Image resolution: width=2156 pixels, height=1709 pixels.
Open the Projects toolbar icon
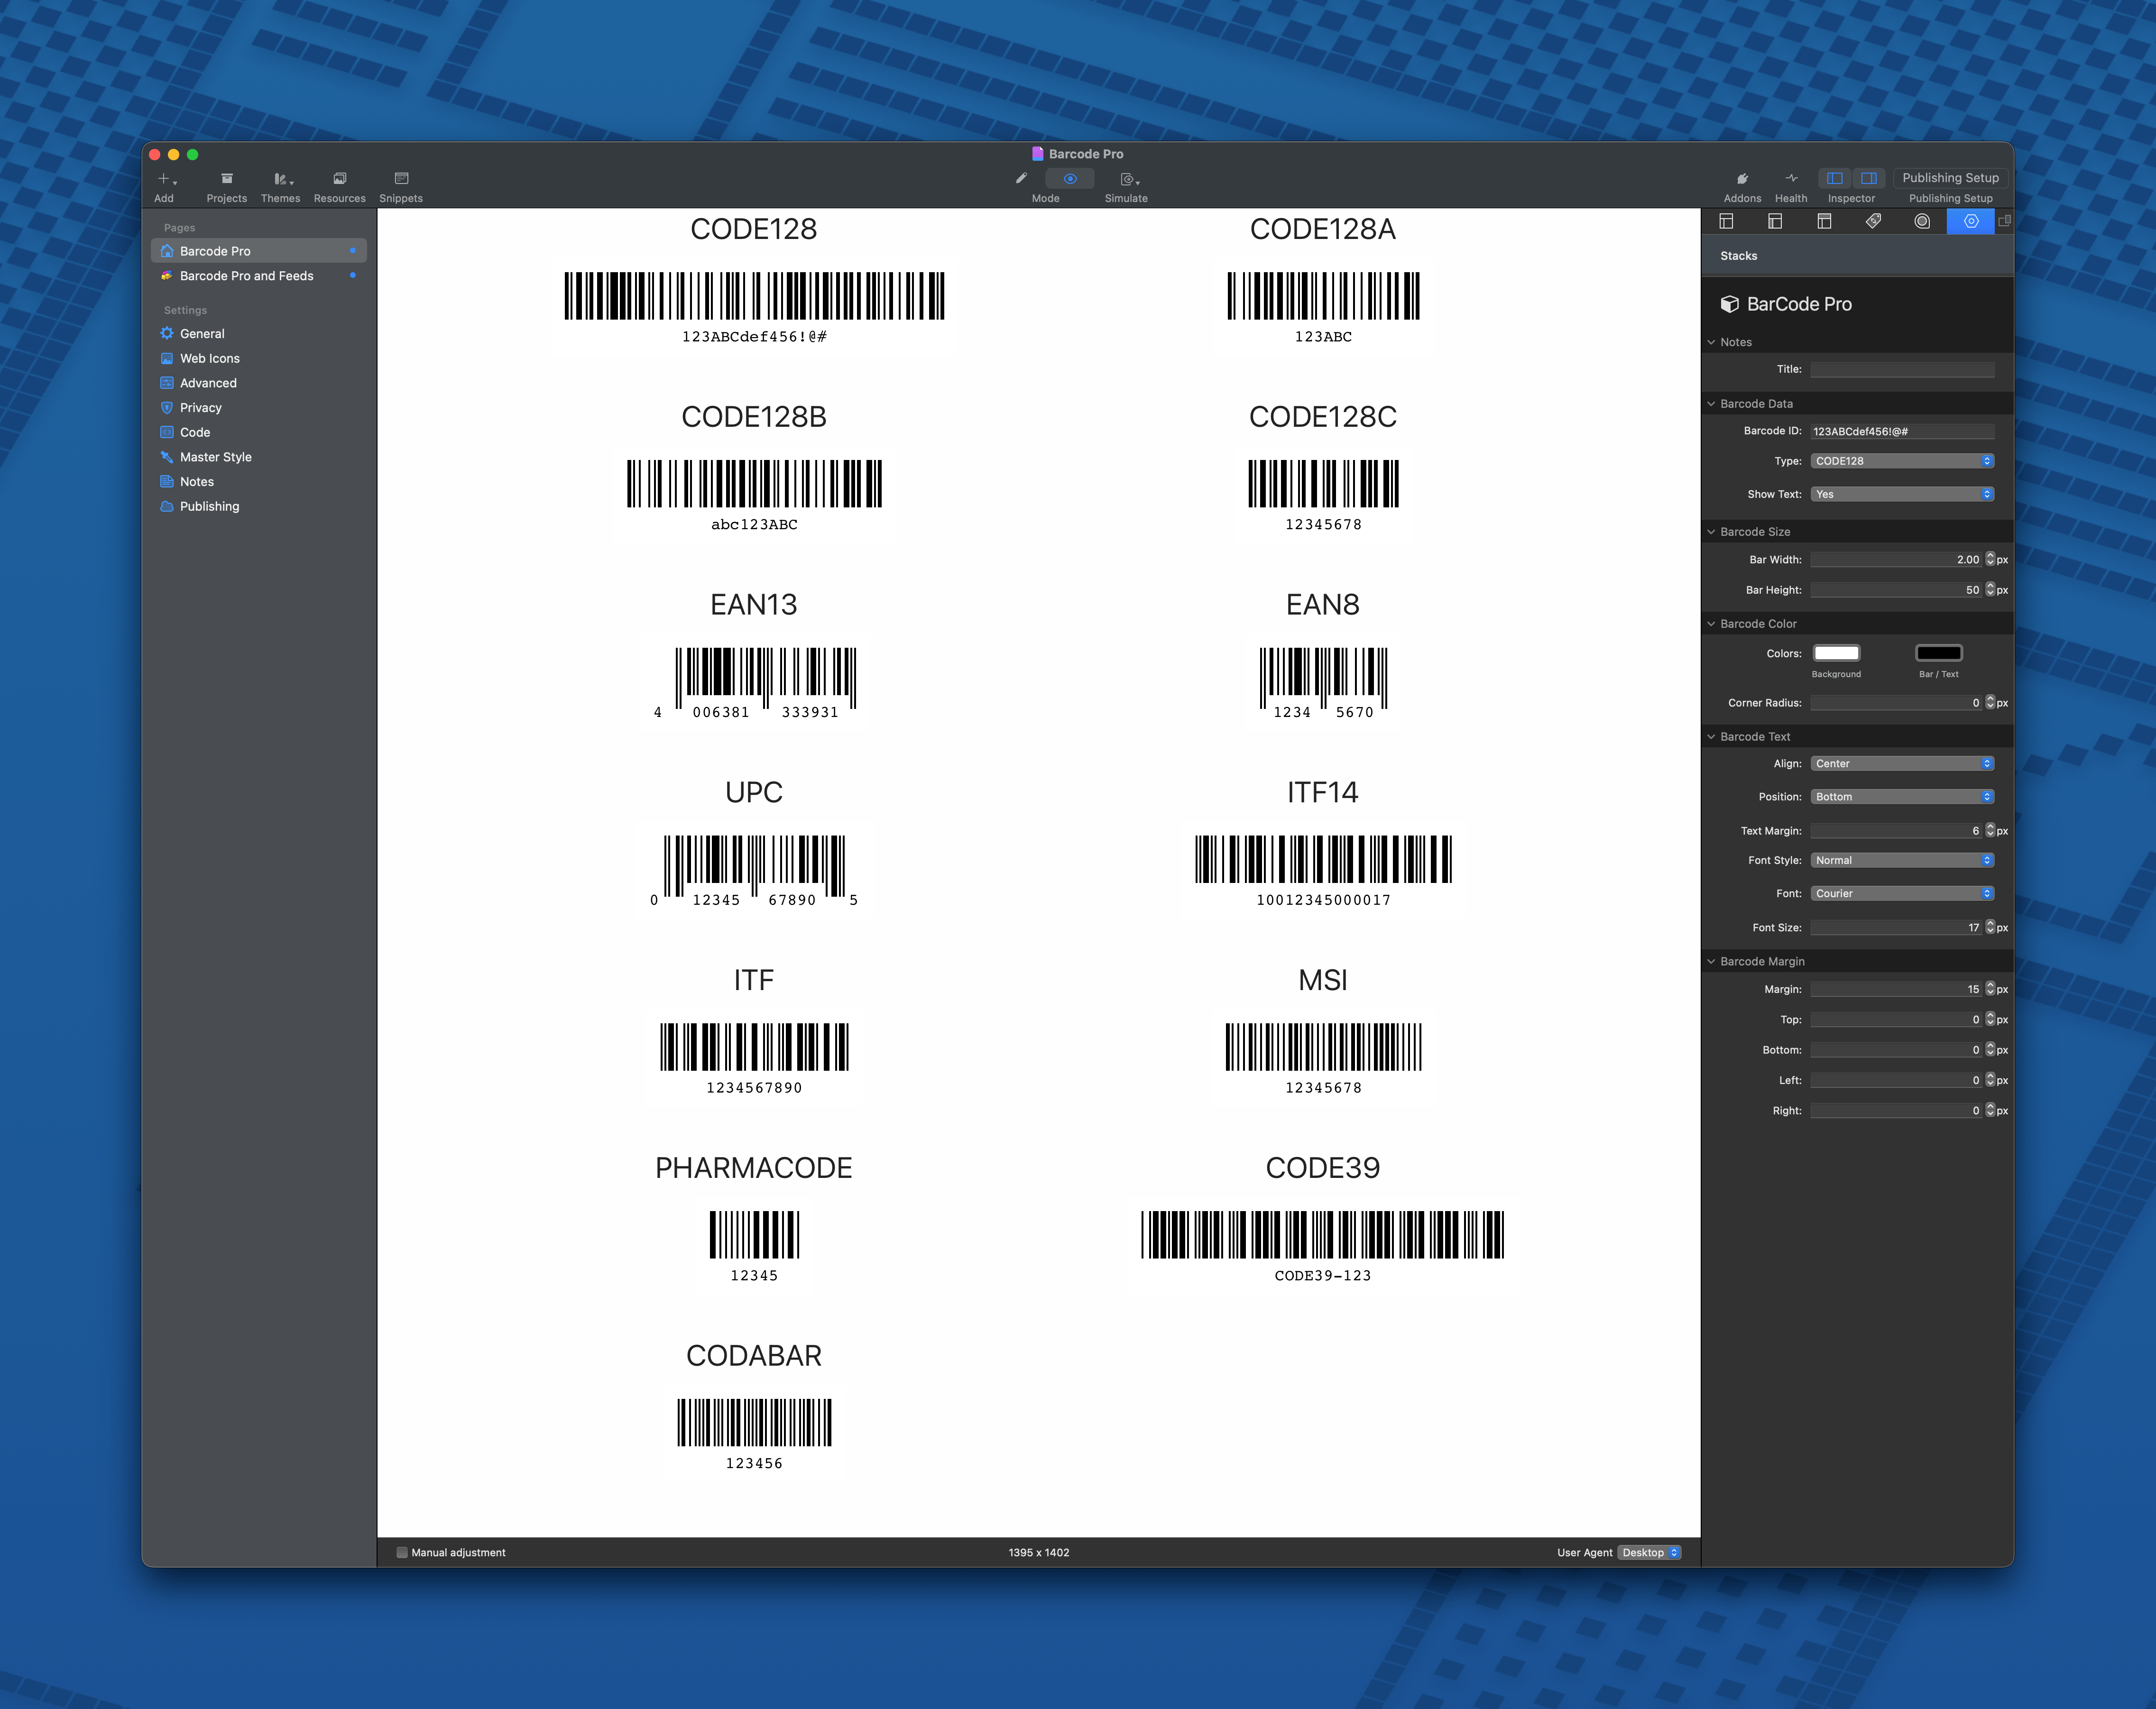click(x=227, y=179)
